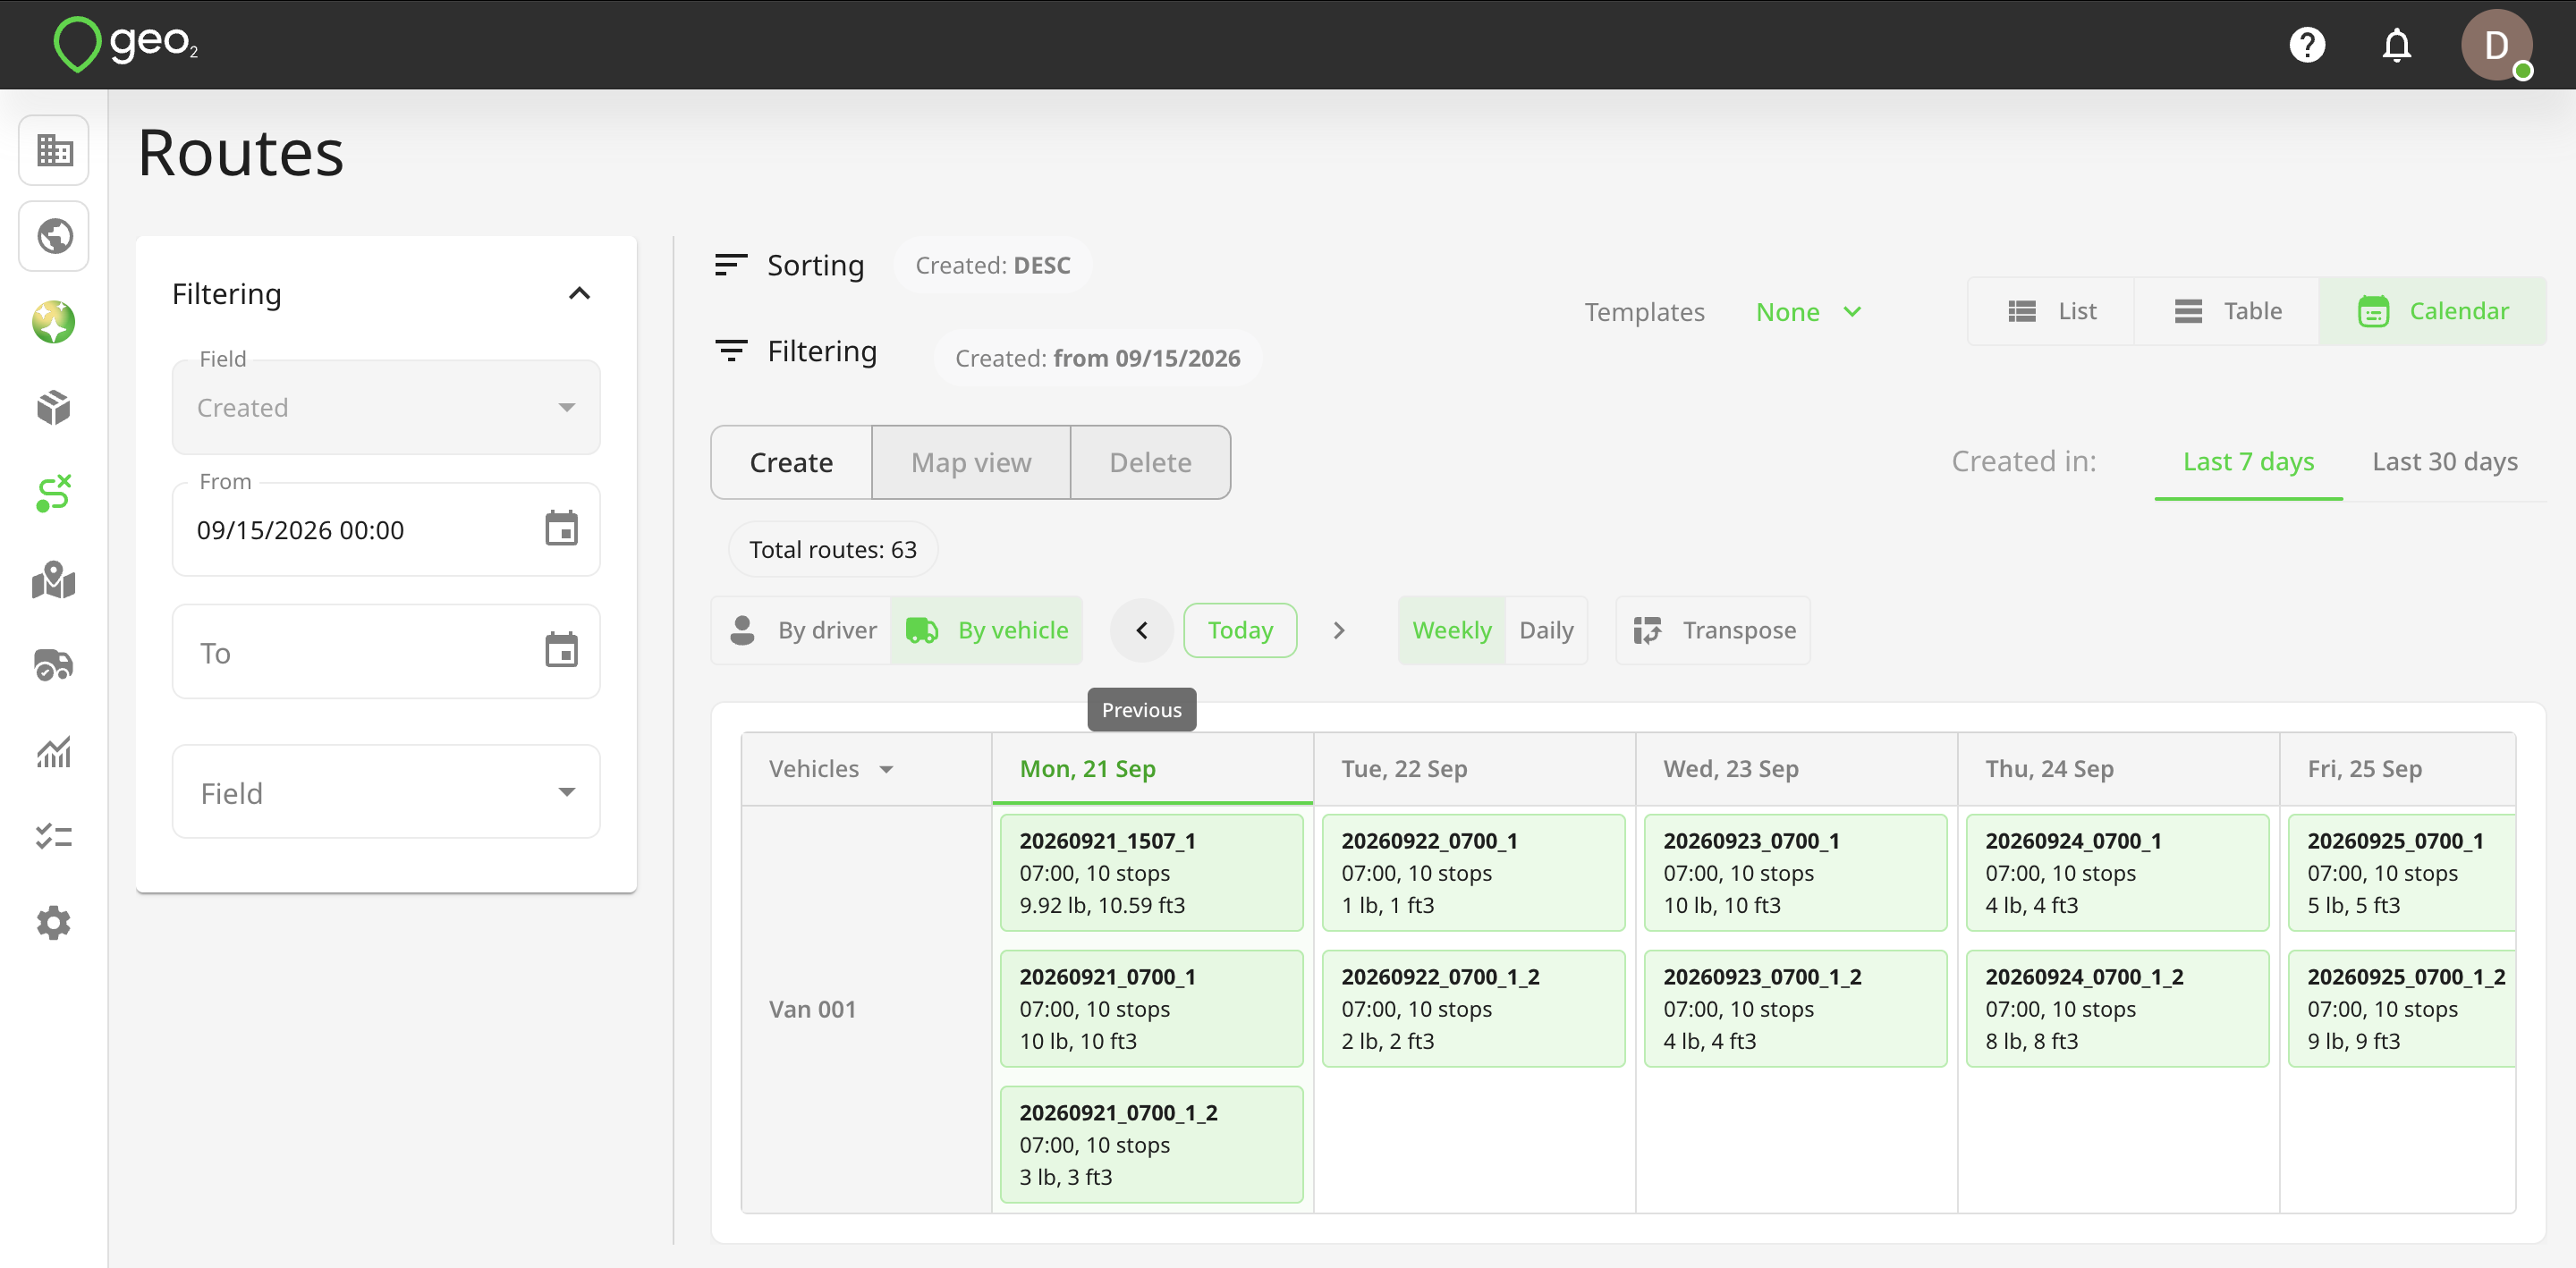Viewport: 2576px width, 1268px height.
Task: Switch calendar to Daily view
Action: click(1546, 630)
